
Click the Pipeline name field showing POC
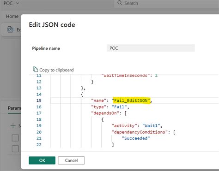(151, 48)
